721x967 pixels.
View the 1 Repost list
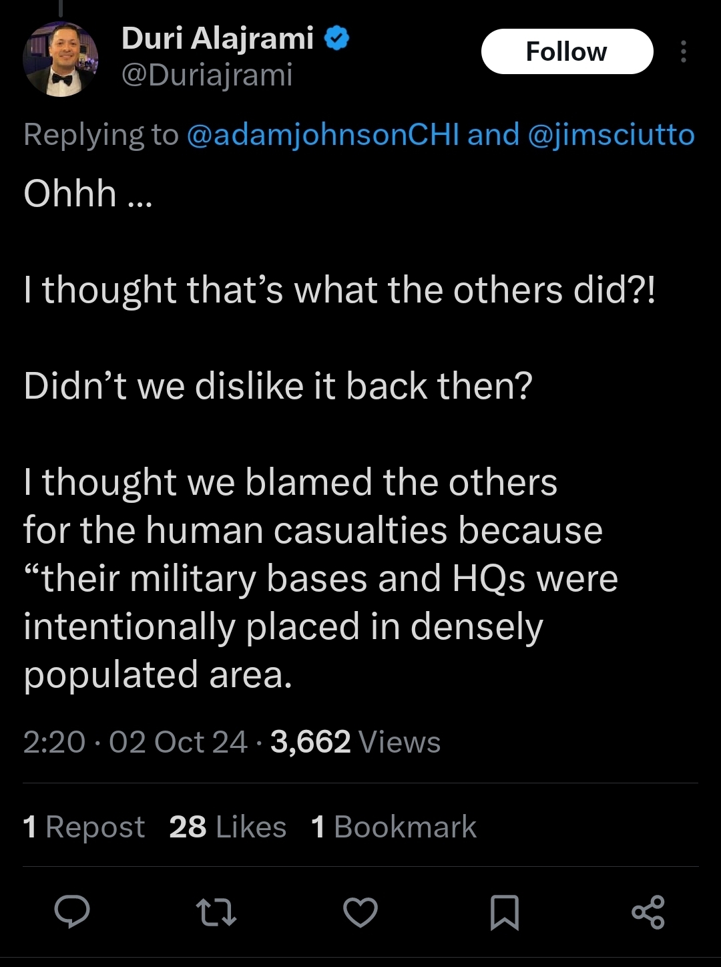tap(84, 827)
